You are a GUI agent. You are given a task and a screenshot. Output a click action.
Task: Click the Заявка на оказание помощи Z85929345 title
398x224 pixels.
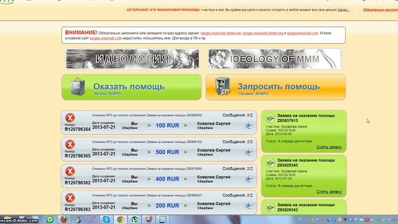(x=306, y=163)
